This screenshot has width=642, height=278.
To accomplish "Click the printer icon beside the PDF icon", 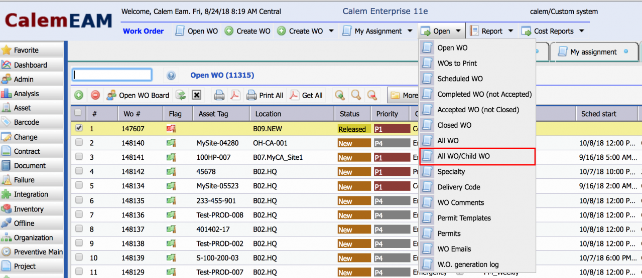I will click(219, 95).
